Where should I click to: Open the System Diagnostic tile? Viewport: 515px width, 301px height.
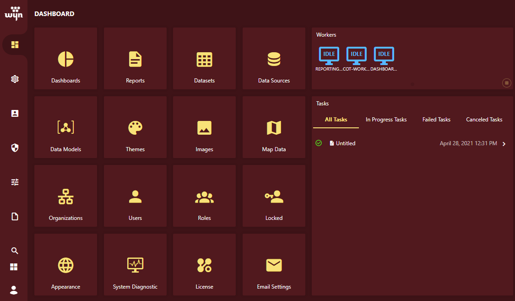pyautogui.click(x=135, y=265)
